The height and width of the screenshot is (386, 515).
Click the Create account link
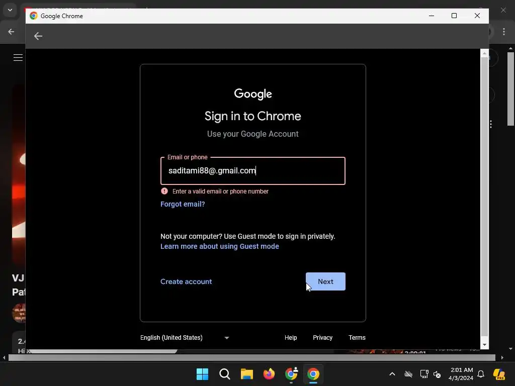(186, 281)
